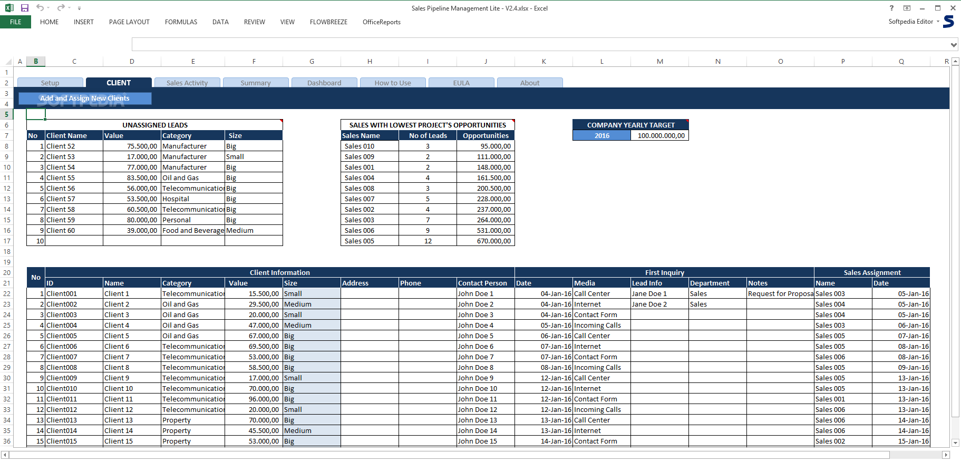Open the Quick Access Toolbar customize arrow

pos(79,8)
